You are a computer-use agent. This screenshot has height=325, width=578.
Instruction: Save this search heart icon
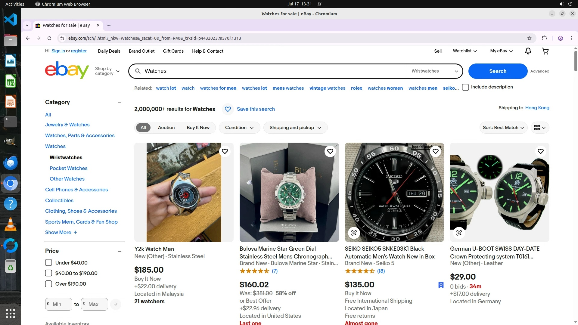click(x=228, y=109)
